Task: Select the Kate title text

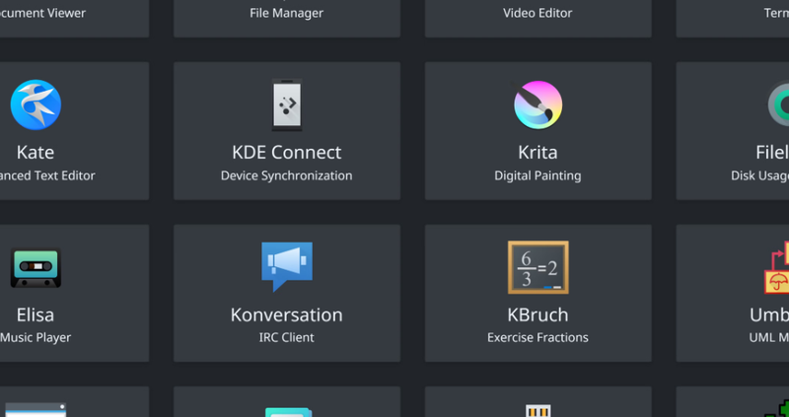Action: (x=36, y=153)
